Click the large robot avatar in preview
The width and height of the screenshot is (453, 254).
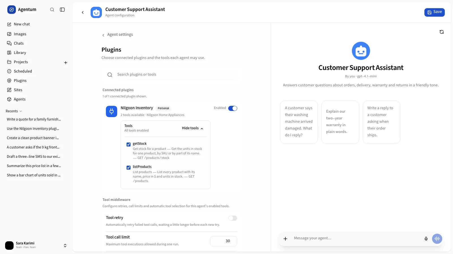click(361, 51)
